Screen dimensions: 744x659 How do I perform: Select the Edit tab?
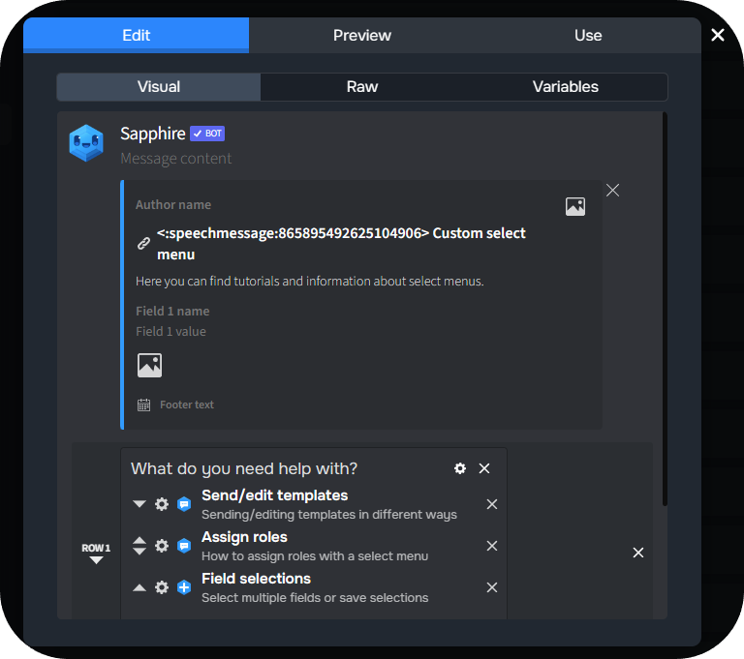(137, 35)
